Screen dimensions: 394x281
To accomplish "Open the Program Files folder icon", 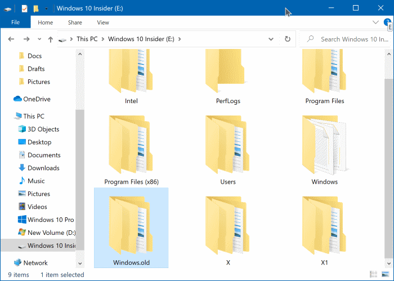I will click(x=324, y=71).
